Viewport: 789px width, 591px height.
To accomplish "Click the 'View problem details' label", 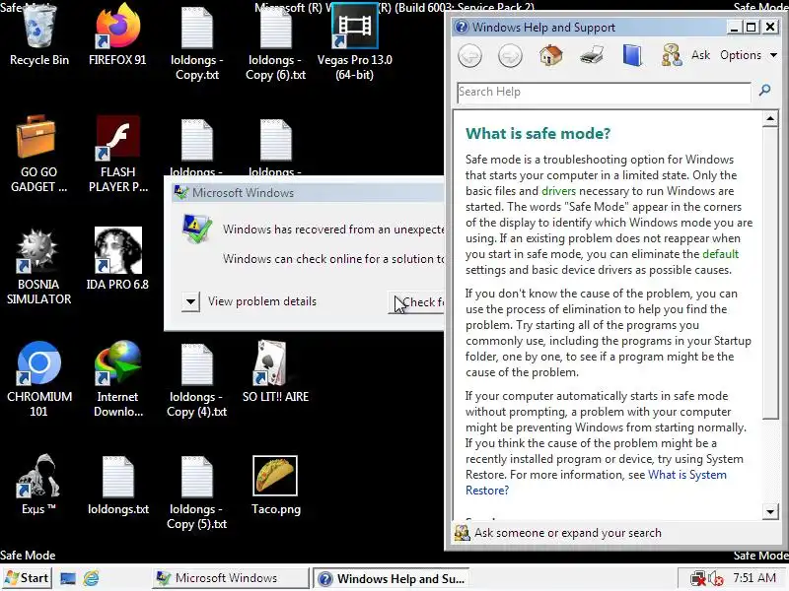I will (x=262, y=301).
